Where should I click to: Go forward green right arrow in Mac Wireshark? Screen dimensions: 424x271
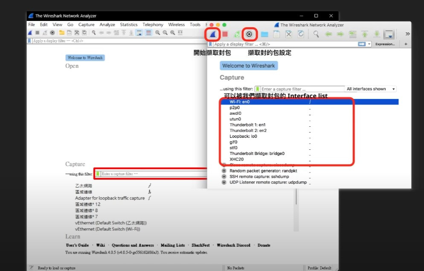click(x=340, y=34)
